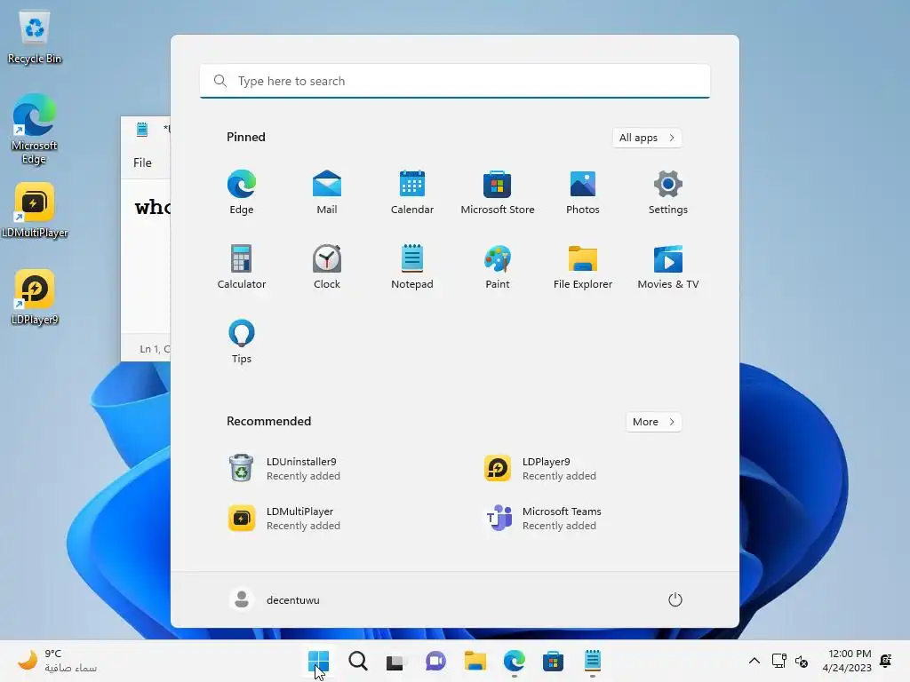Screen dimensions: 910x682
Task: Launch Movies & TV app
Action: (x=668, y=266)
